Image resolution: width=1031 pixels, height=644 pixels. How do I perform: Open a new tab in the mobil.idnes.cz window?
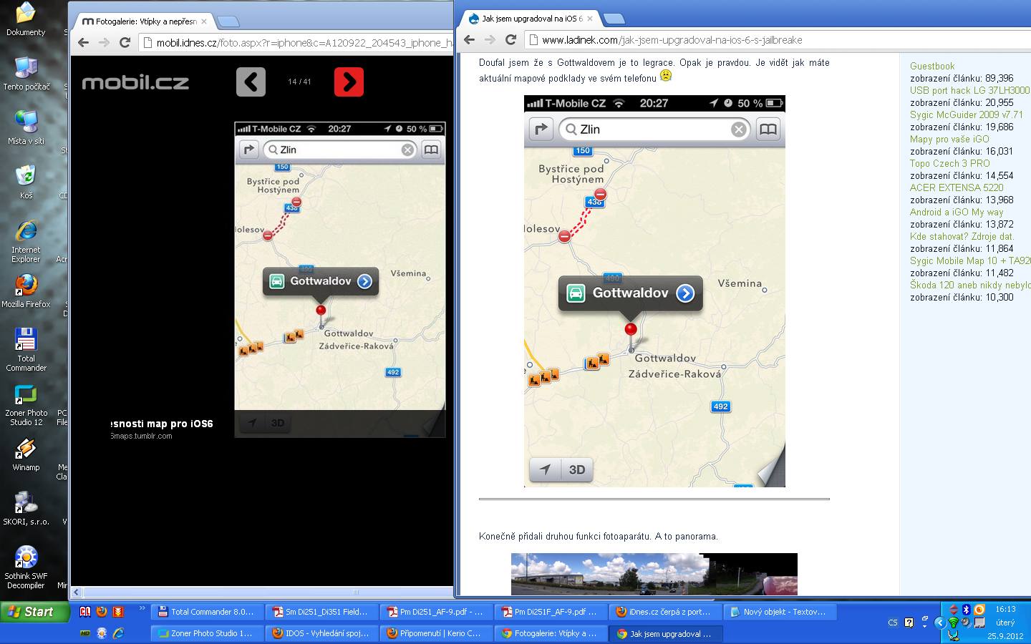tap(228, 21)
